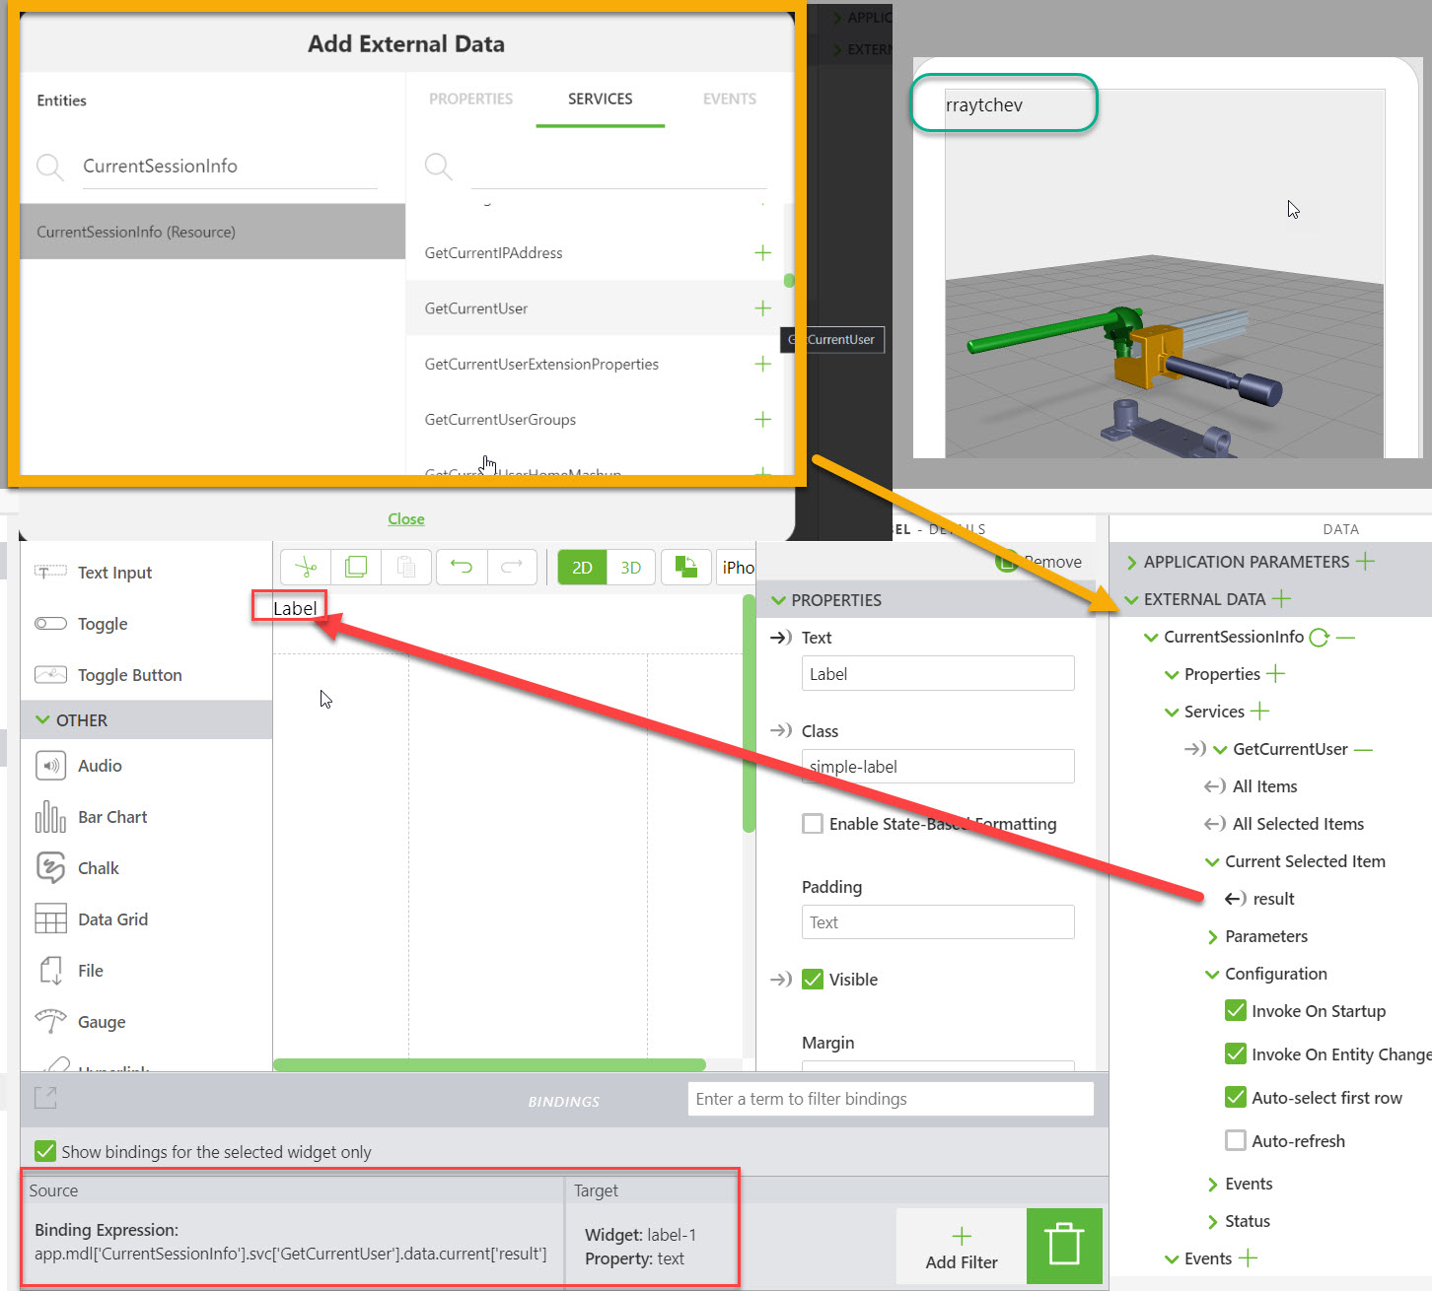The width and height of the screenshot is (1432, 1291).
Task: Click the green trash icon to delete binding
Action: pyautogui.click(x=1063, y=1245)
